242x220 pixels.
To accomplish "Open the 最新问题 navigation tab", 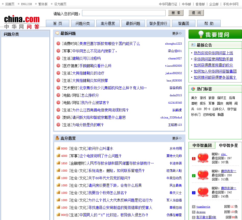I will coord(133,23).
